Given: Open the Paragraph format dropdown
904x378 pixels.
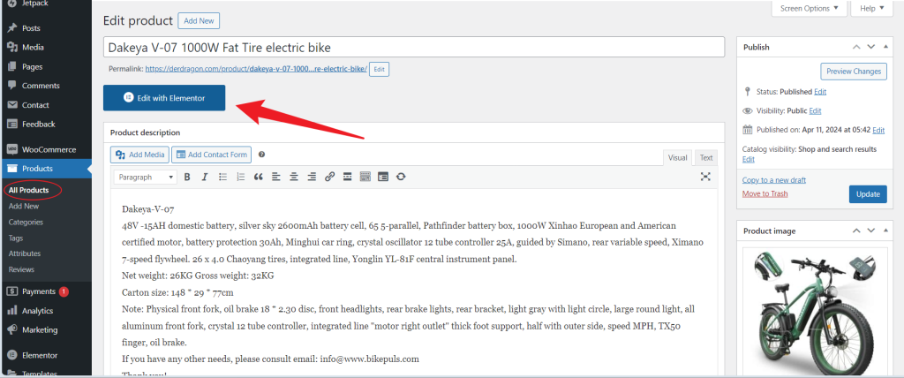Looking at the screenshot, I should (x=146, y=177).
